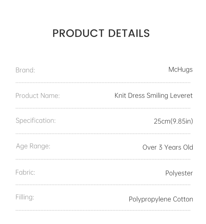This screenshot has width=206, height=224.
Task: Select Over 3 Years Old text
Action: tap(168, 147)
